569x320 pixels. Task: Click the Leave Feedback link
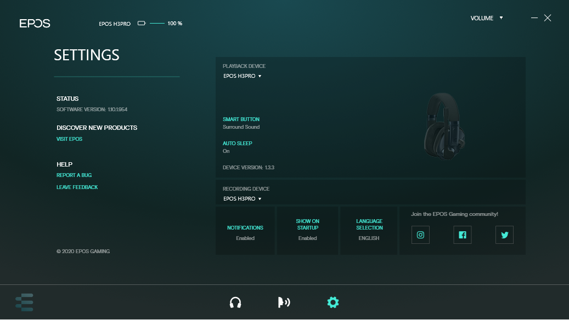77,187
